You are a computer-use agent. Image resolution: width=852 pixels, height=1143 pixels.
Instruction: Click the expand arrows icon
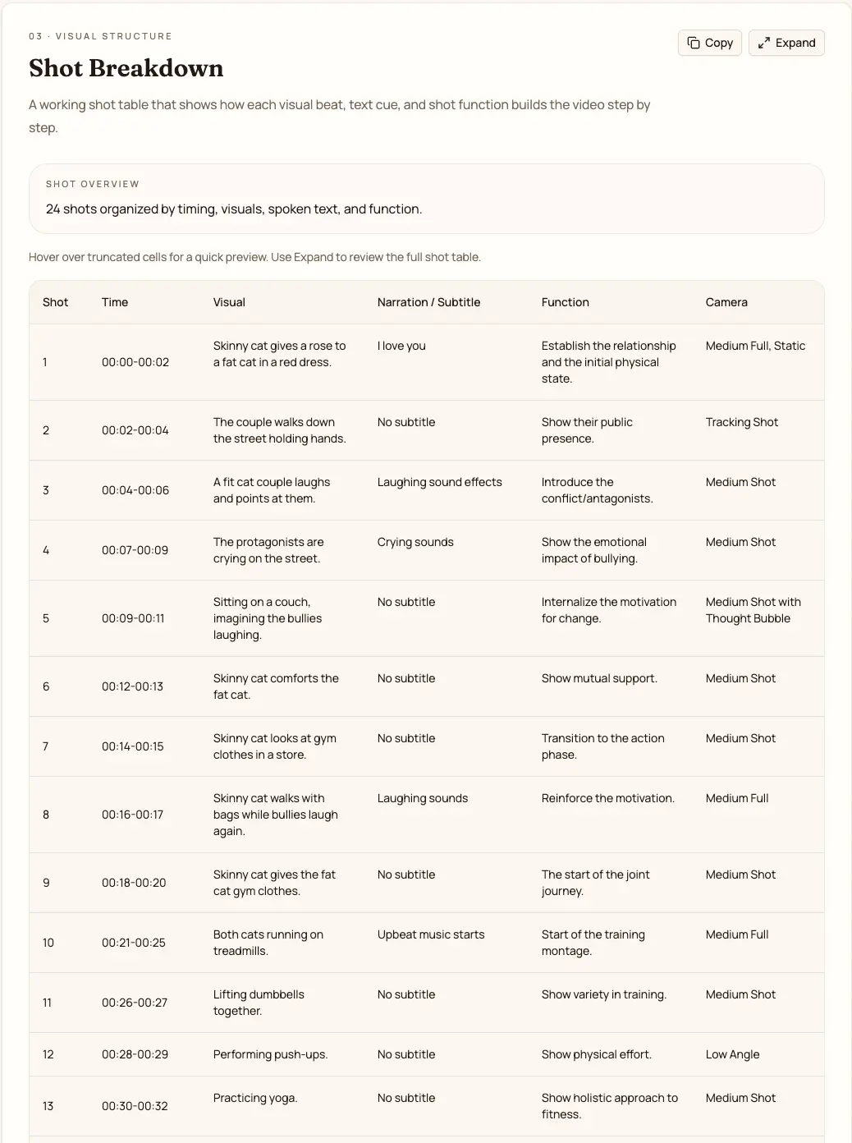click(x=764, y=43)
